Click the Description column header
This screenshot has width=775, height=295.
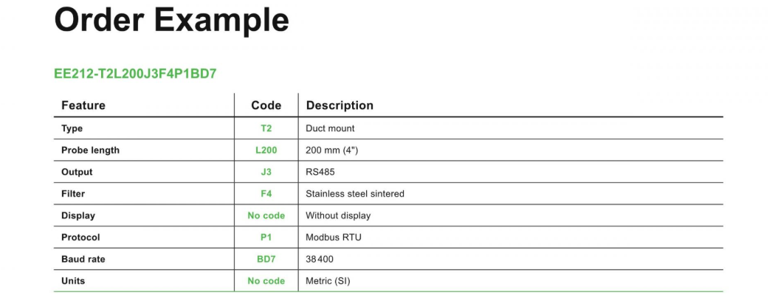340,105
